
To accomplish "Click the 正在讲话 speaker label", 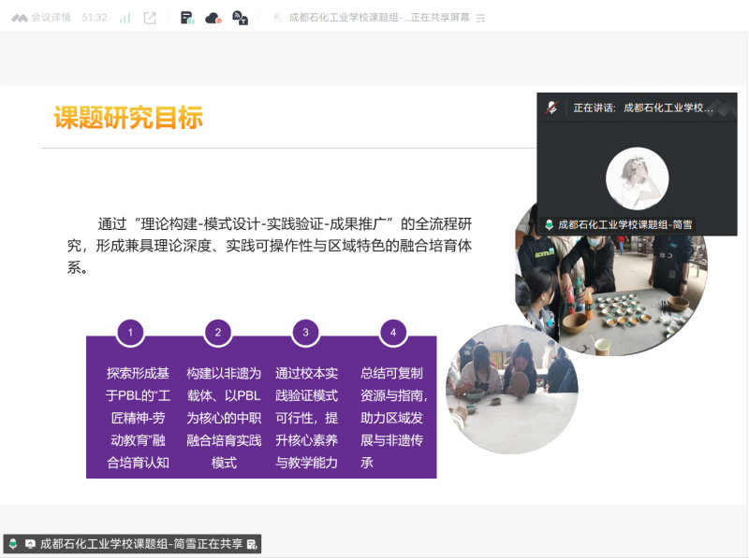I will click(595, 107).
